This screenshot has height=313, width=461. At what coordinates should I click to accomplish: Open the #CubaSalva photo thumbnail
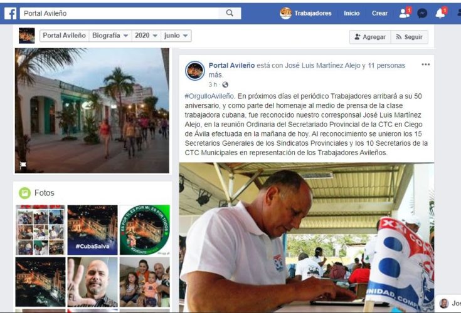pyautogui.click(x=92, y=230)
